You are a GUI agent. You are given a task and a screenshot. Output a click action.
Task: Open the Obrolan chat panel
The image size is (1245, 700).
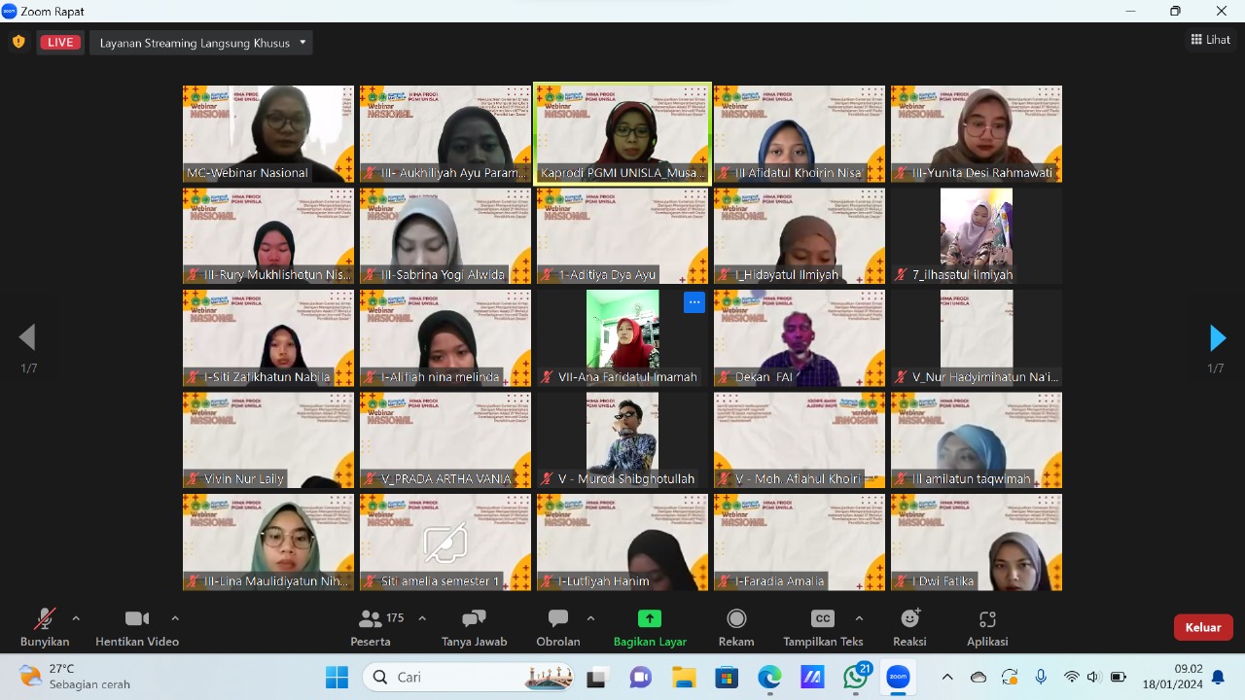pos(557,627)
